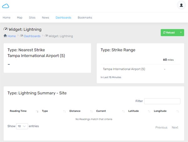Focus the Filter text field

(162, 101)
